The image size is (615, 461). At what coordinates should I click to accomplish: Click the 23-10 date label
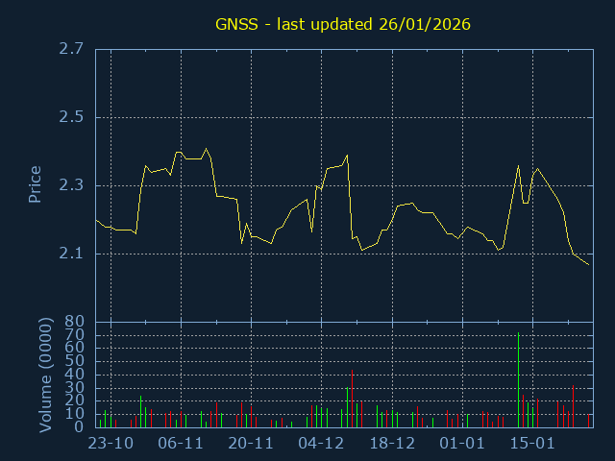pos(111,443)
